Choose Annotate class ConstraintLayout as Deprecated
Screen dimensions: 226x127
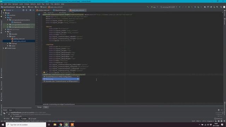[x=61, y=81]
